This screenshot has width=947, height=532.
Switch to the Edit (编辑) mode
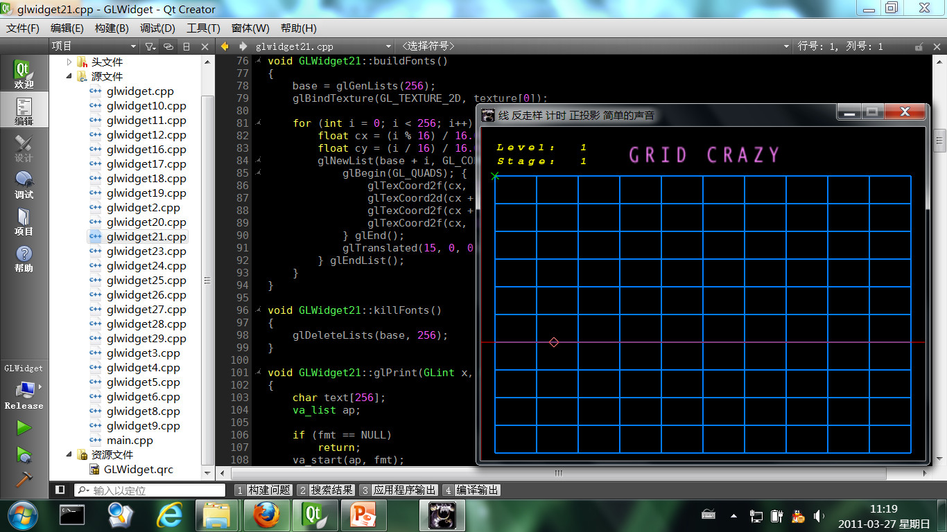point(24,111)
